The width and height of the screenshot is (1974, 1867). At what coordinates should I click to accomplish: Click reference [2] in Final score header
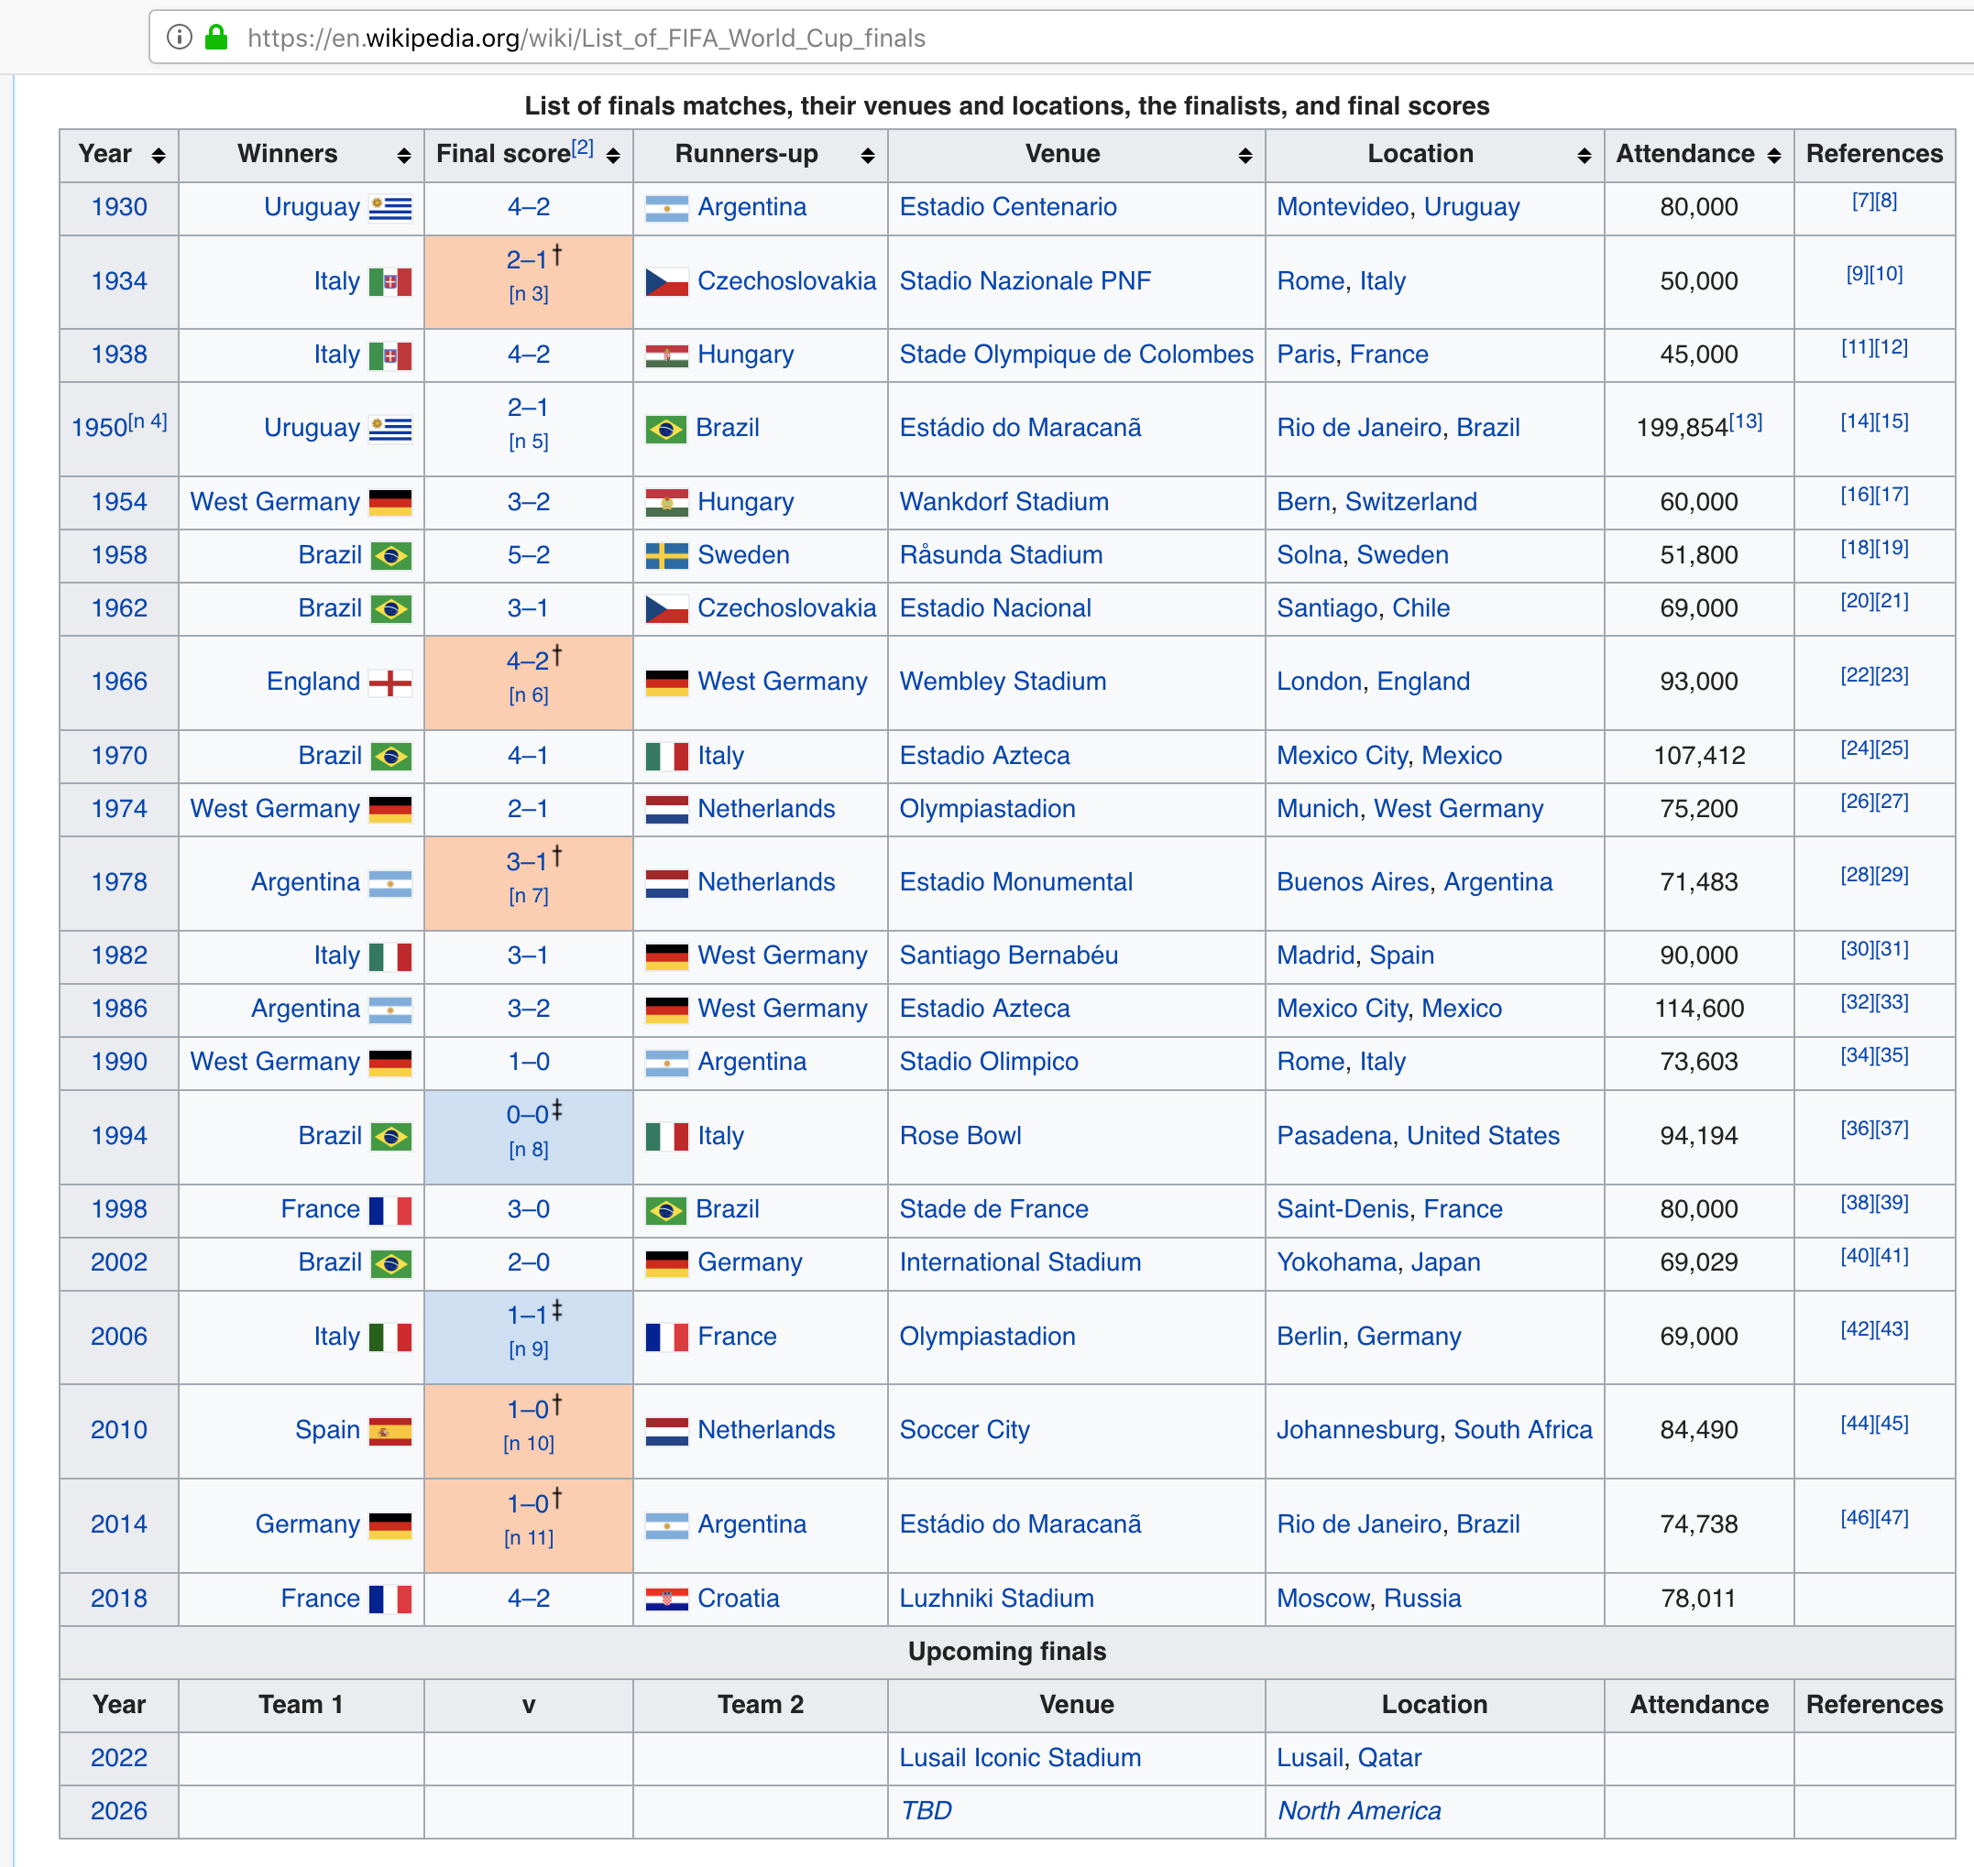coord(582,148)
